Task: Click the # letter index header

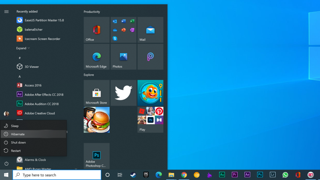Action: pyautogui.click(x=20, y=58)
